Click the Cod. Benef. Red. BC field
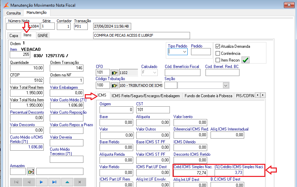Viewport: 297px width, 187px height. pyautogui.click(x=222, y=73)
